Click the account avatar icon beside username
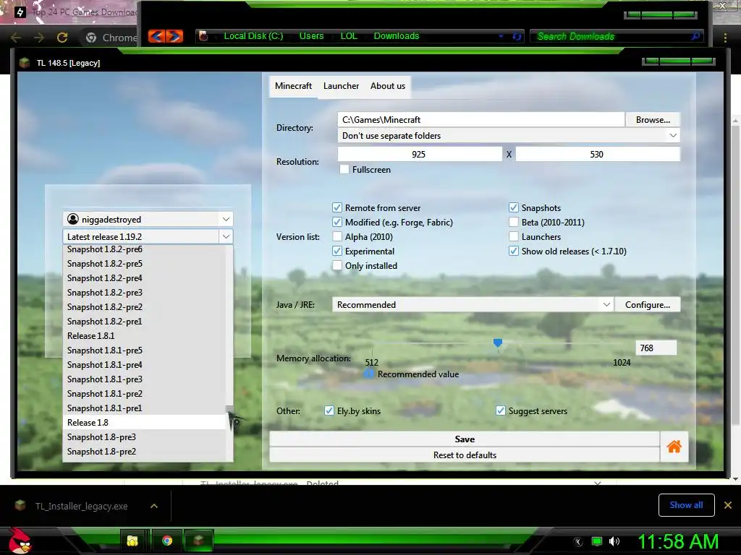The width and height of the screenshot is (741, 555). click(73, 219)
